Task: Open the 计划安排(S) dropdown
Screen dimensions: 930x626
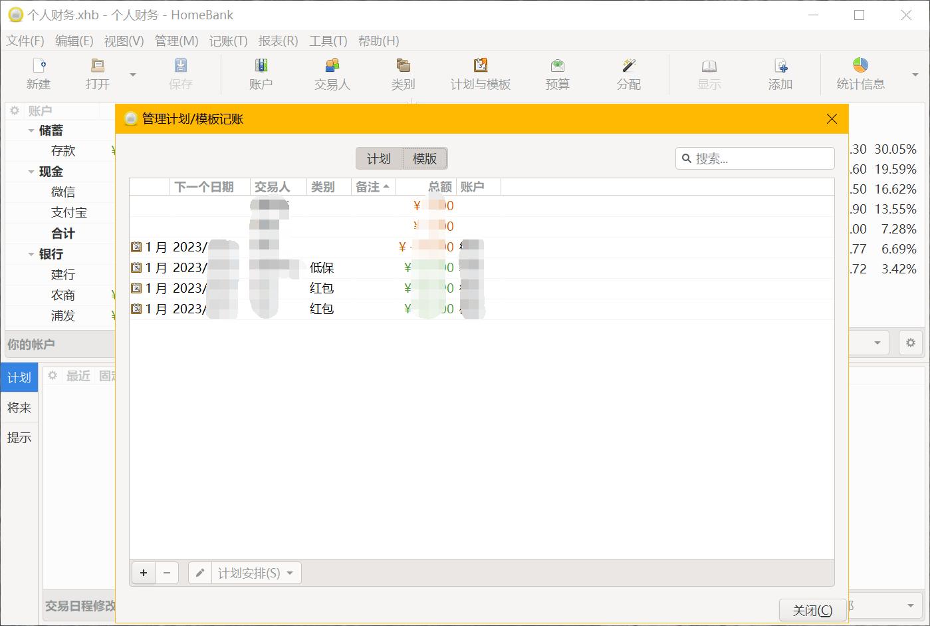Action: coord(256,573)
